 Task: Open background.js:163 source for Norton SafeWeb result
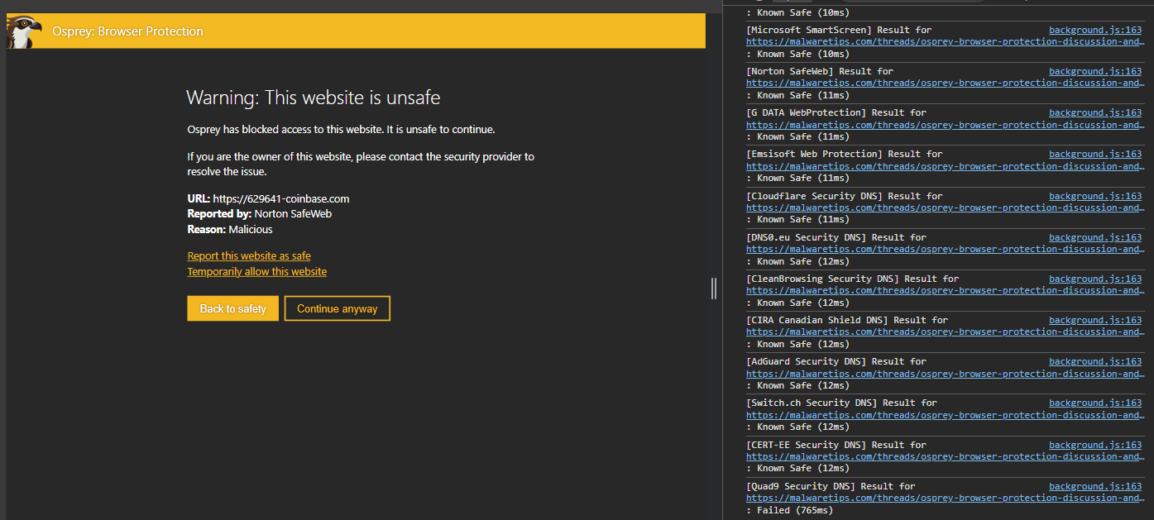(x=1095, y=71)
